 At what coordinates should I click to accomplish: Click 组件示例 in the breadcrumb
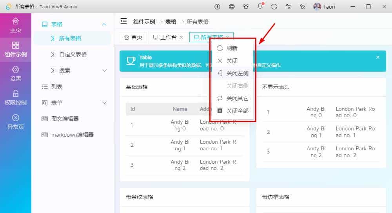point(144,22)
